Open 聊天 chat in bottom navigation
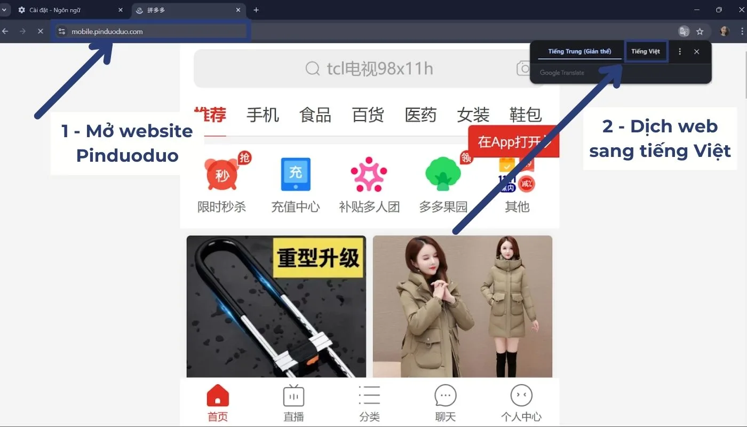This screenshot has height=427, width=747. pyautogui.click(x=445, y=404)
